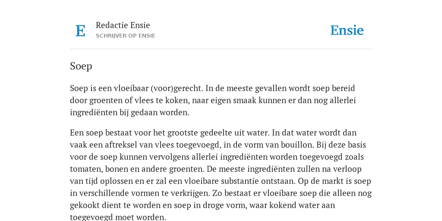442x221 pixels.
Task: Click the word substantie in the article
Action: pyautogui.click(x=240, y=181)
